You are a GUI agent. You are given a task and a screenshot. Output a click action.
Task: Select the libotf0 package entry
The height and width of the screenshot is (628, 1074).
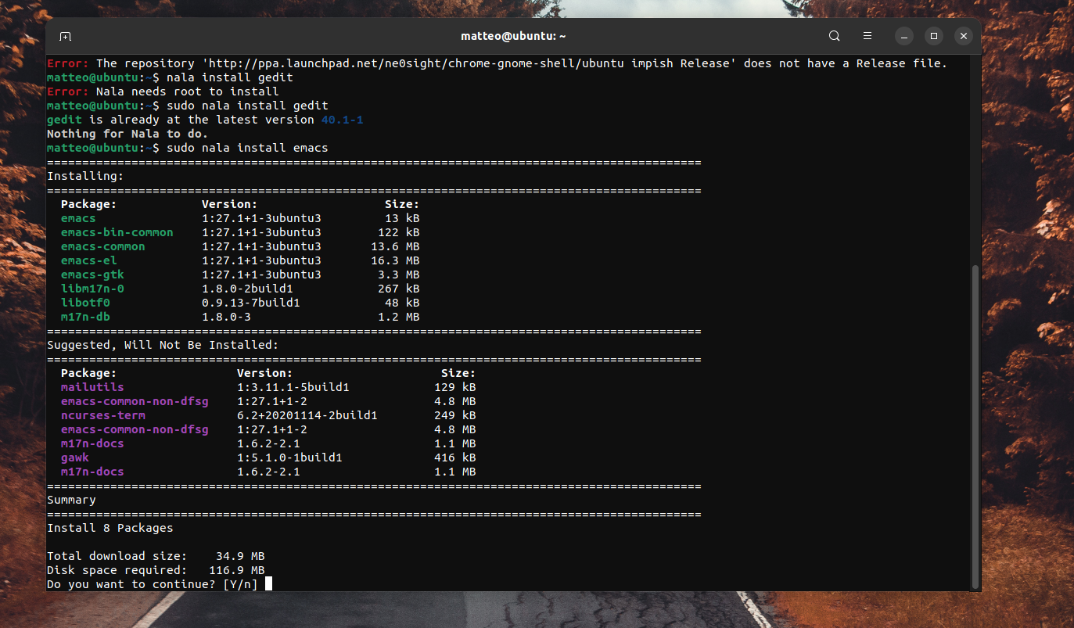click(x=85, y=303)
